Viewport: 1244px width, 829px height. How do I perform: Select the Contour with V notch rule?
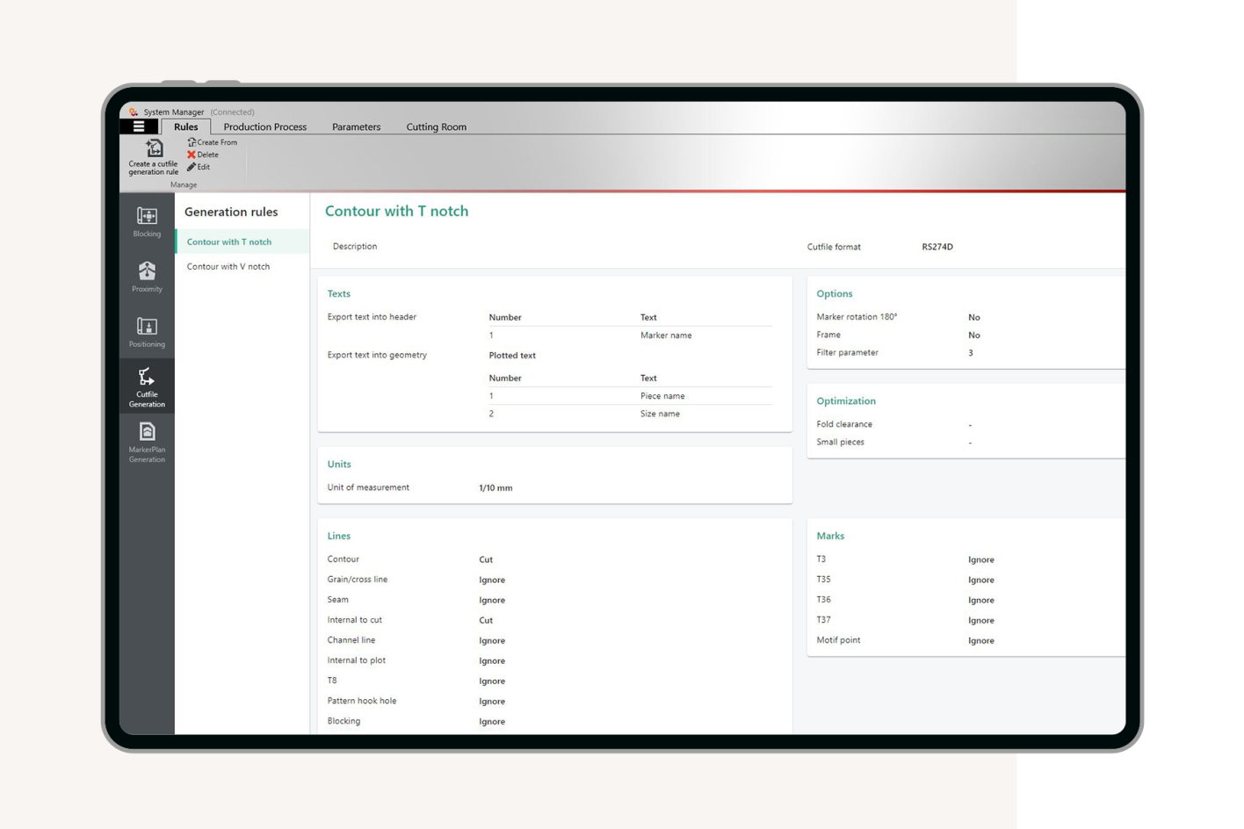[x=228, y=267]
